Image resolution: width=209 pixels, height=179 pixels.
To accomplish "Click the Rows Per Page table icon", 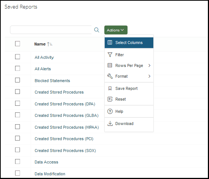I will click(110, 65).
